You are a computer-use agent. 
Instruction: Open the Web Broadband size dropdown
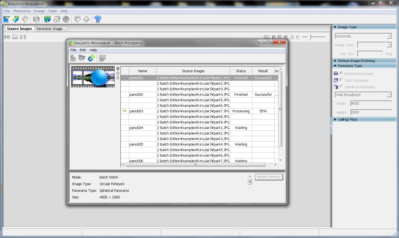coord(363,95)
